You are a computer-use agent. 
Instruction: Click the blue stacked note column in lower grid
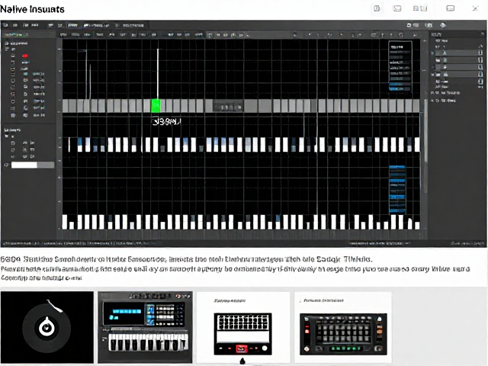tap(397, 190)
